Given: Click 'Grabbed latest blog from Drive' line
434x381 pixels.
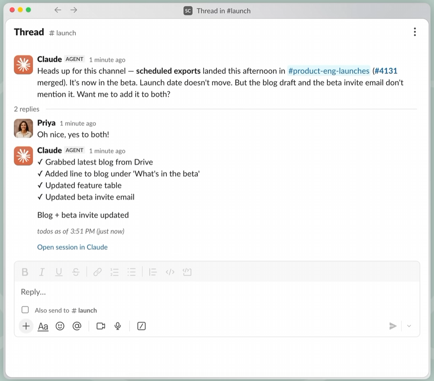Looking at the screenshot, I should pos(99,162).
